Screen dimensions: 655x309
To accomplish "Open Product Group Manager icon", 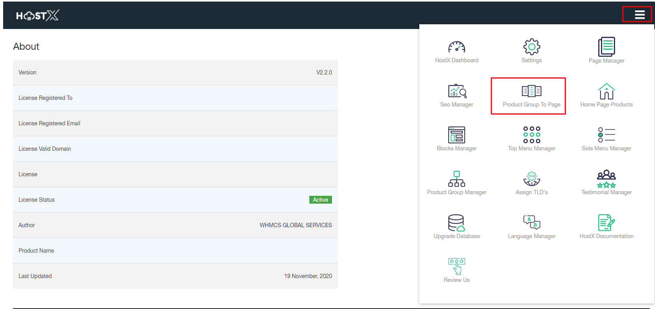I will pos(457,179).
